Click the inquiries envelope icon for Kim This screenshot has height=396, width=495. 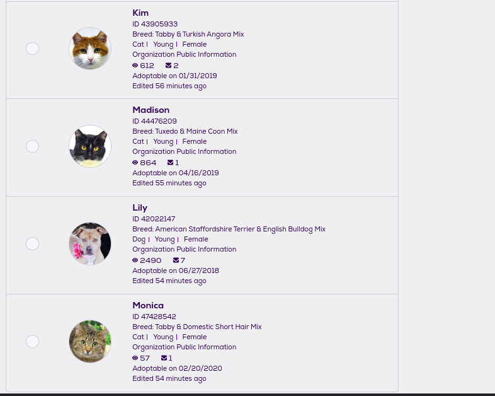coord(169,66)
